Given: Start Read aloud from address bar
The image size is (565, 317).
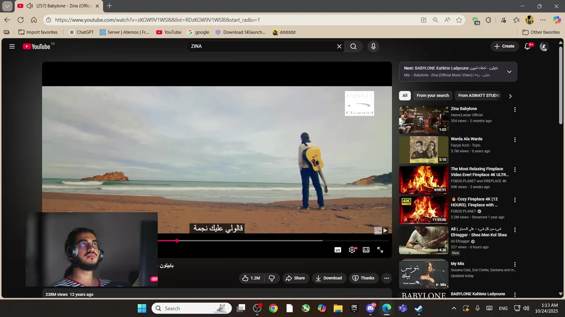Looking at the screenshot, I should 448,20.
